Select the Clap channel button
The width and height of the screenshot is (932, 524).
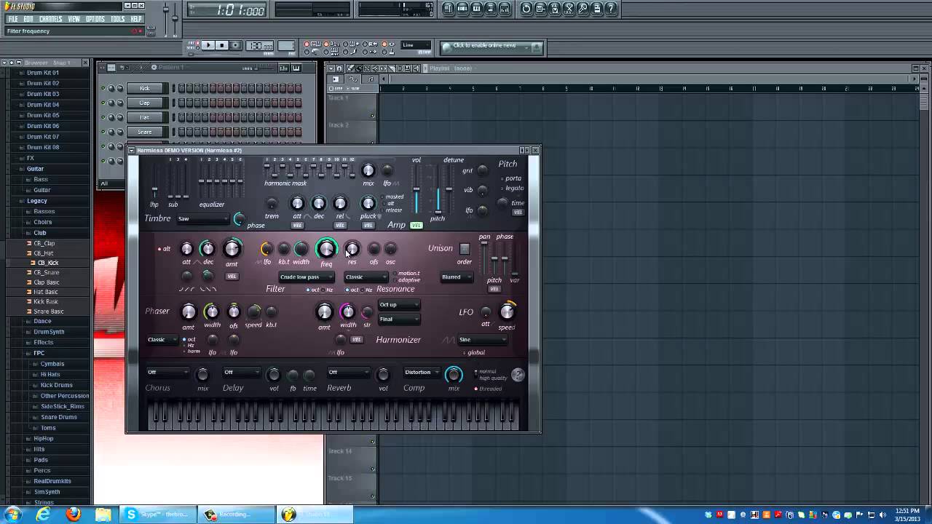coord(145,103)
